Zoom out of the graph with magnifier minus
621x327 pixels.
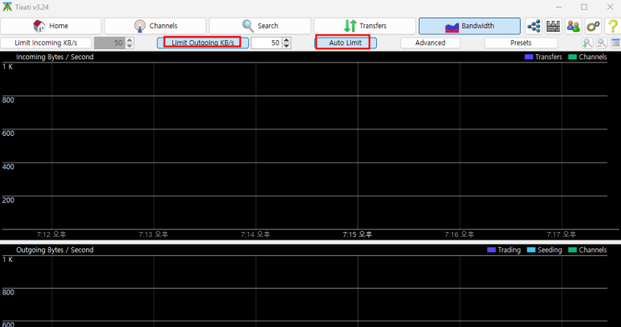click(602, 43)
